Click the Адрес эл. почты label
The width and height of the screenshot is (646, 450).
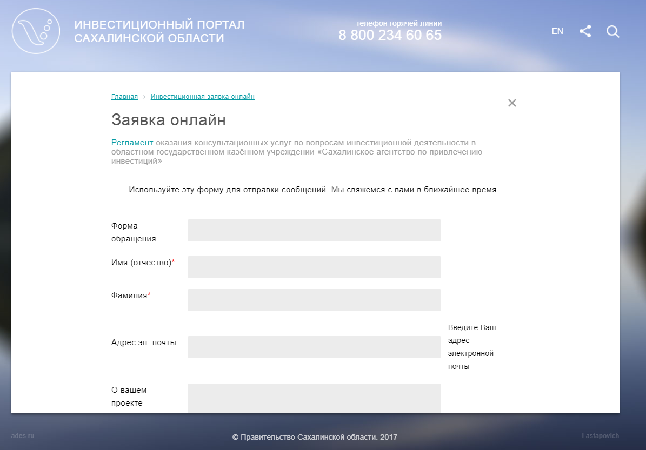(x=143, y=342)
